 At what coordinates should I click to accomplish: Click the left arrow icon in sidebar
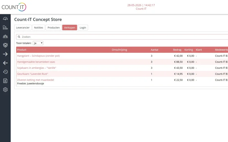(5, 63)
